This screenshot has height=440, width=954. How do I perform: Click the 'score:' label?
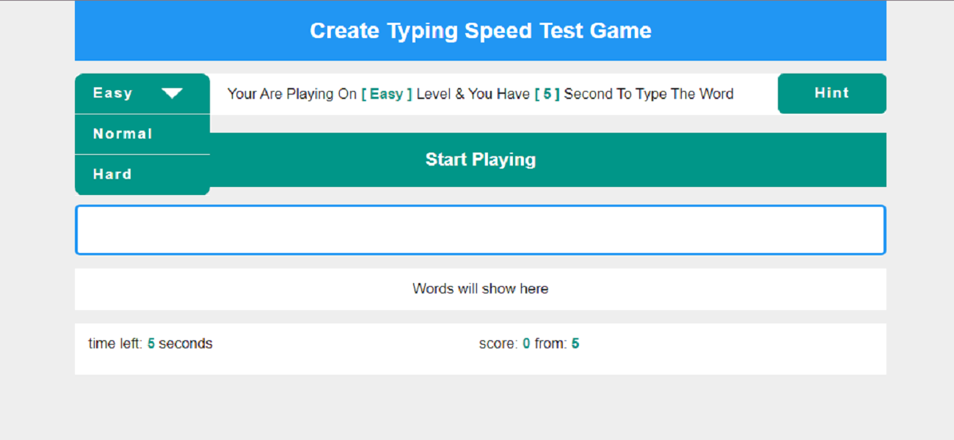point(498,344)
